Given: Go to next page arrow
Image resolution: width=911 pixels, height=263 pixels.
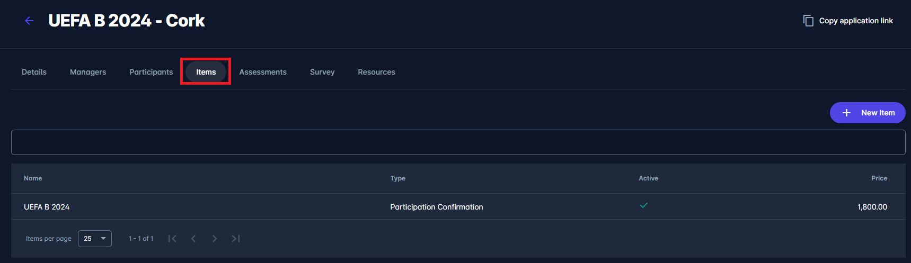Looking at the screenshot, I should tap(215, 239).
